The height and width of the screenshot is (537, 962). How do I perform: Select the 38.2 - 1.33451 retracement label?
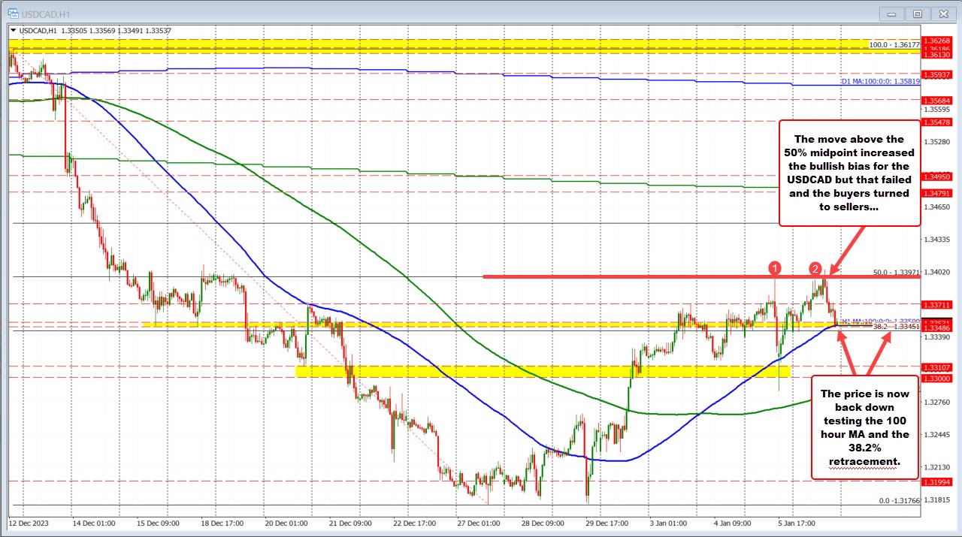pyautogui.click(x=895, y=327)
